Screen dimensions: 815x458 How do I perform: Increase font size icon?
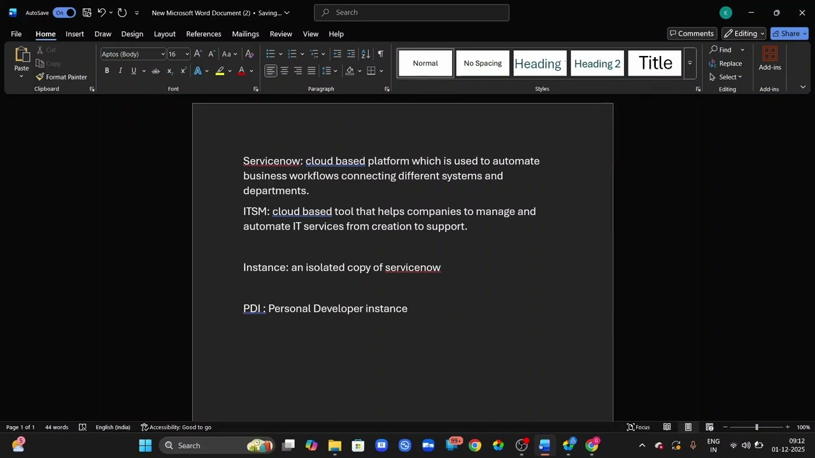tap(198, 54)
